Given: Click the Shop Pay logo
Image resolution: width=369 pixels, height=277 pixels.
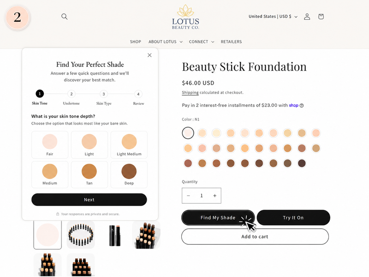Looking at the screenshot, I should pos(293,105).
